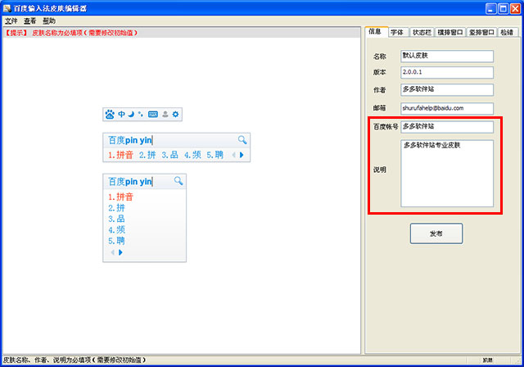Switch to the 信息 tab
Screen dimensions: 524x367
point(377,32)
